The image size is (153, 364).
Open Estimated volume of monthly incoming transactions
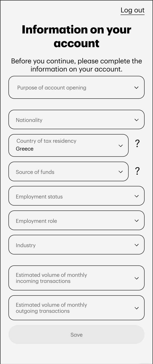pyautogui.click(x=76, y=278)
